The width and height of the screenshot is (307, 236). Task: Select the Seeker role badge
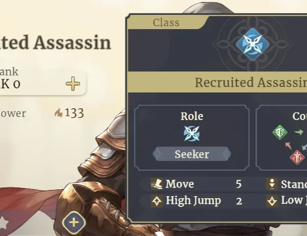pyautogui.click(x=192, y=154)
